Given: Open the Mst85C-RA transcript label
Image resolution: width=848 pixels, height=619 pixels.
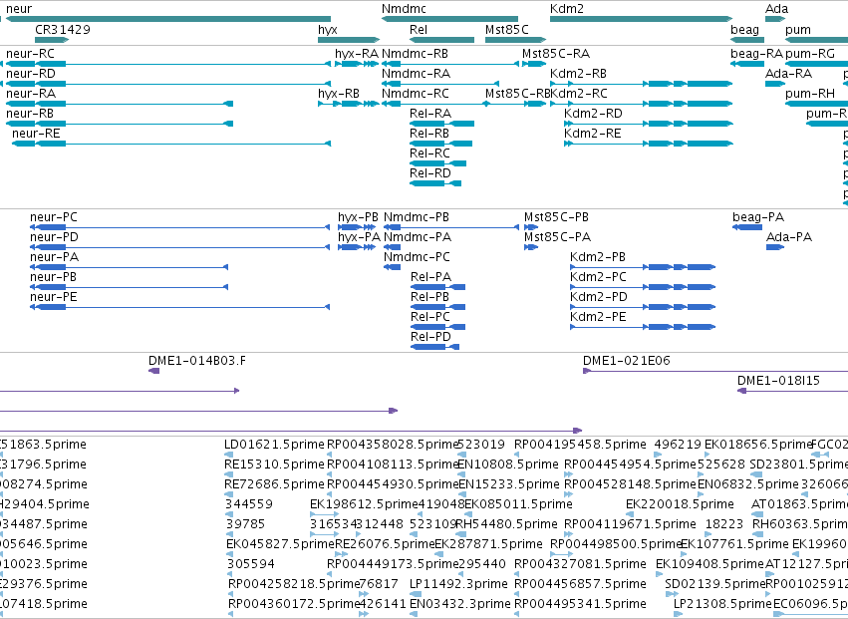Looking at the screenshot, I should tap(556, 54).
